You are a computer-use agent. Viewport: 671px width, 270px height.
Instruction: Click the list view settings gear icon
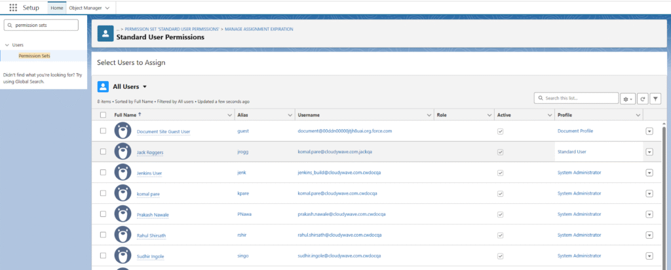coord(628,98)
